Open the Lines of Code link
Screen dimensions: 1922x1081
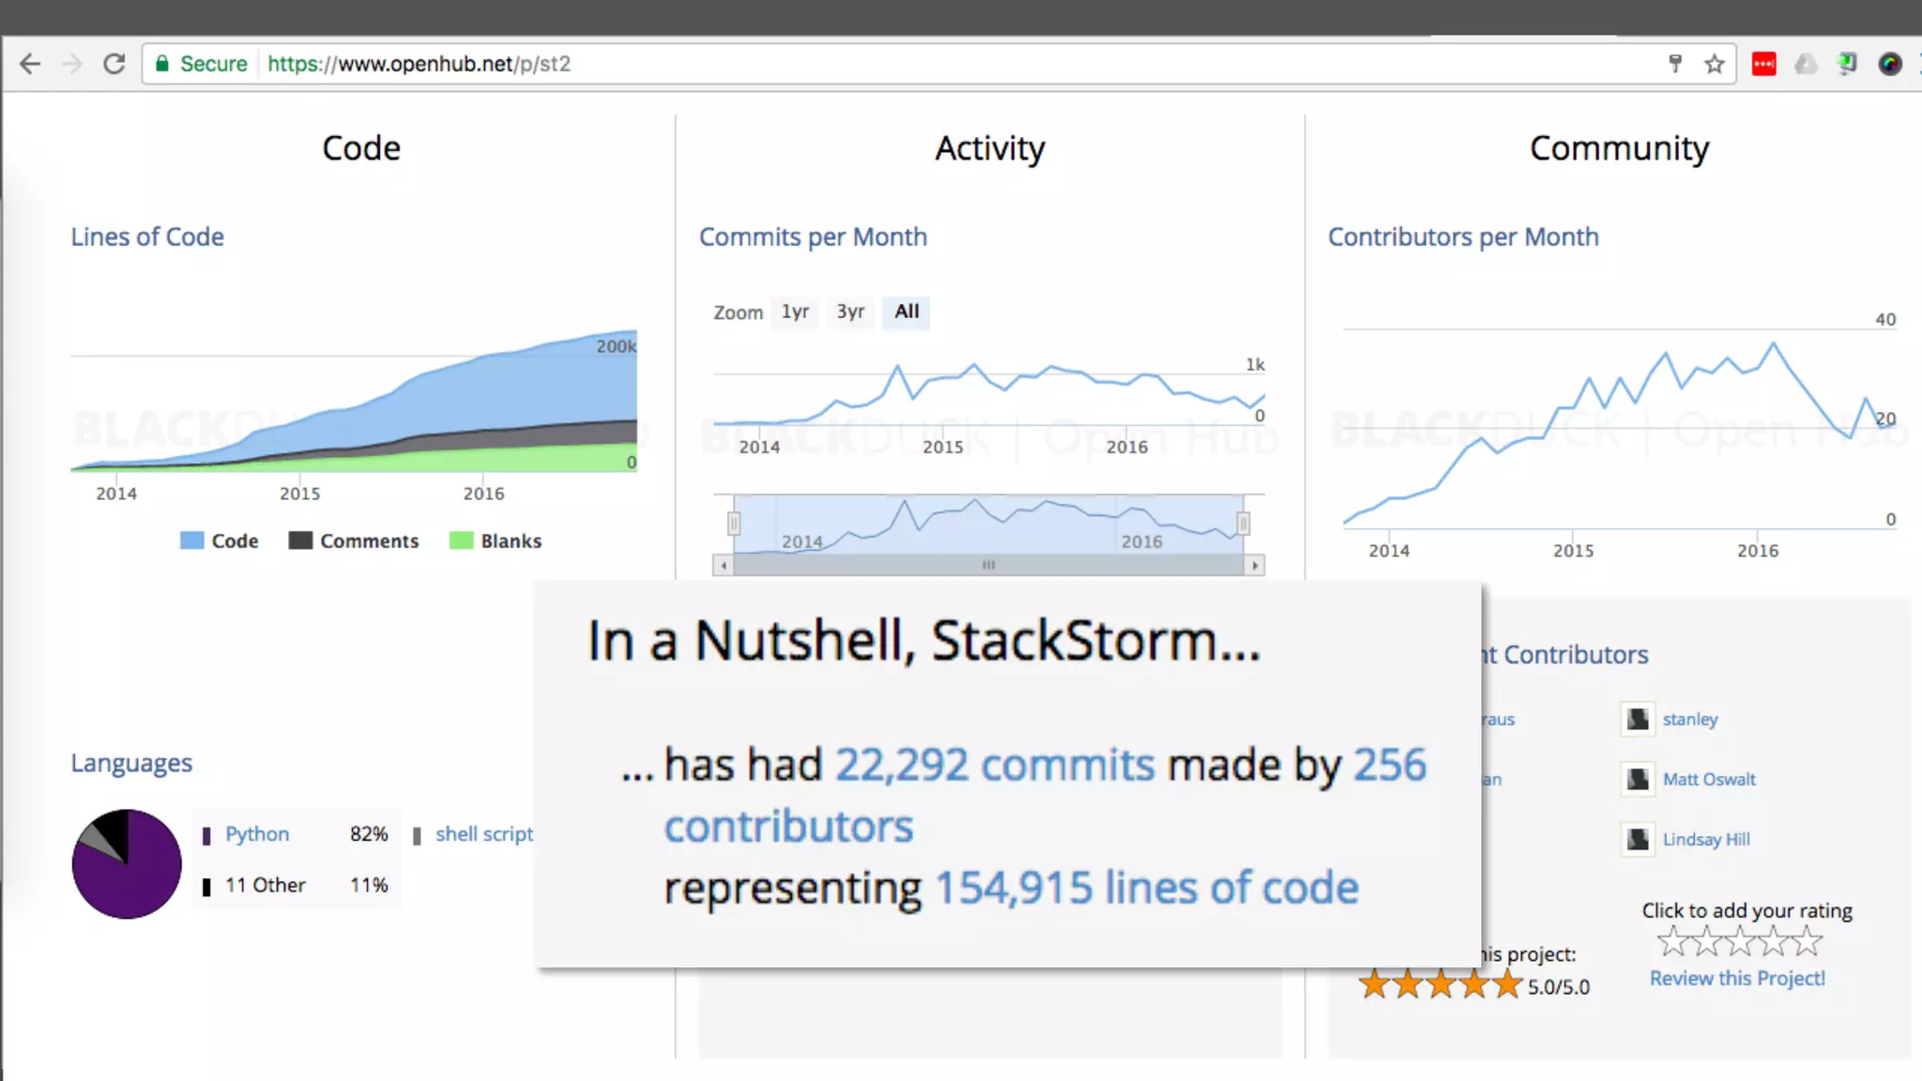point(147,236)
